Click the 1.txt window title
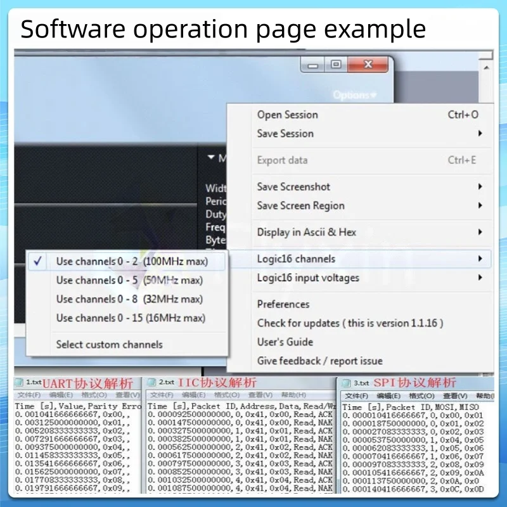This screenshot has height=507, width=507. [x=34, y=383]
